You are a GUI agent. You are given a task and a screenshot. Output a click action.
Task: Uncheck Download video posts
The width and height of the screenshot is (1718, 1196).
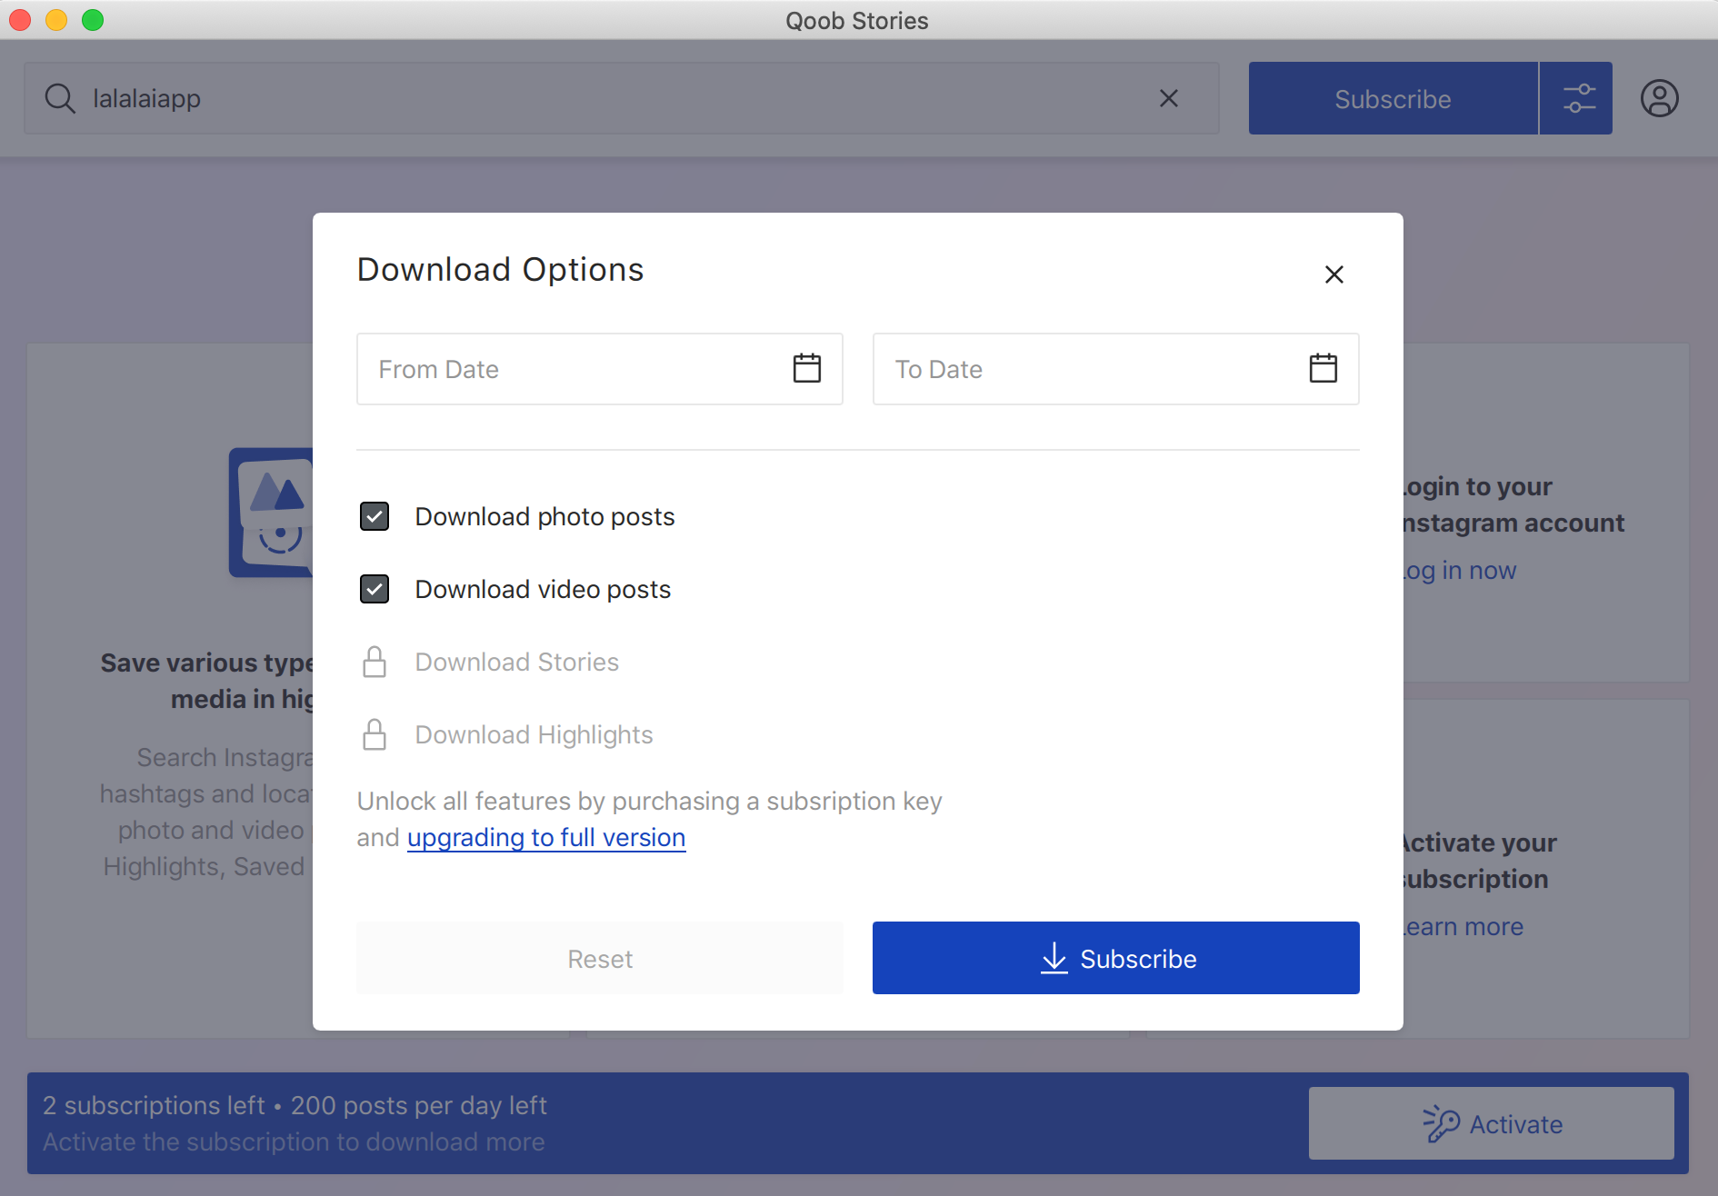click(x=375, y=589)
